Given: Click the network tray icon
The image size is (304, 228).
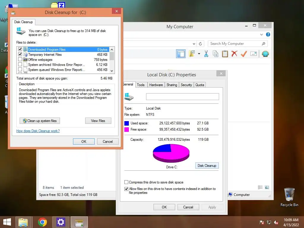Looking at the screenshot, I should pyautogui.click(x=269, y=222).
